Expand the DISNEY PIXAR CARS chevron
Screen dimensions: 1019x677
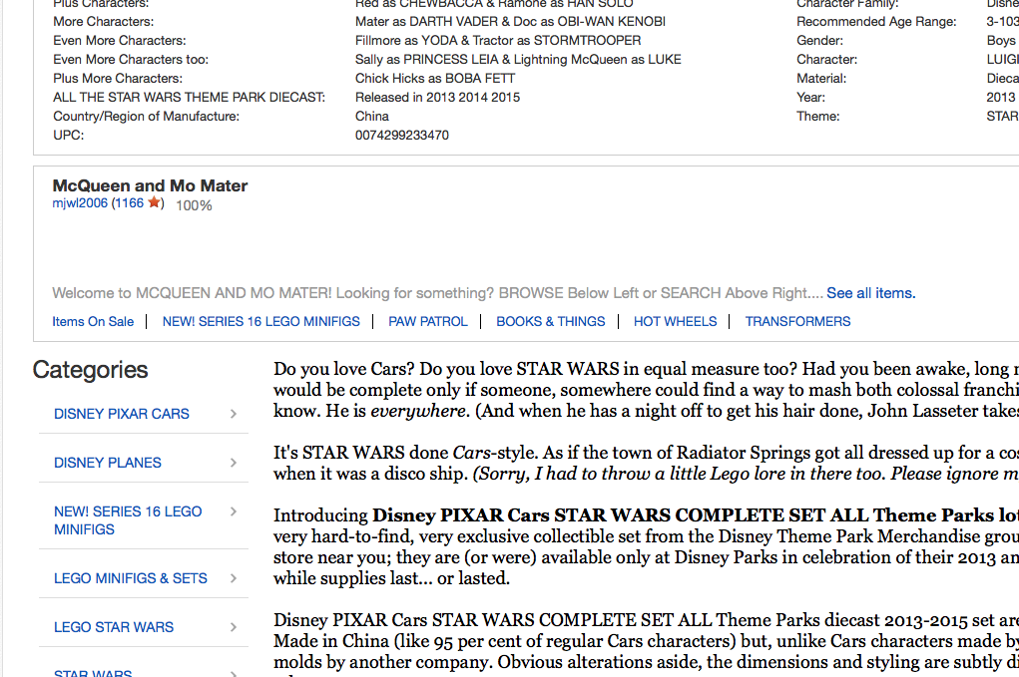click(x=234, y=414)
